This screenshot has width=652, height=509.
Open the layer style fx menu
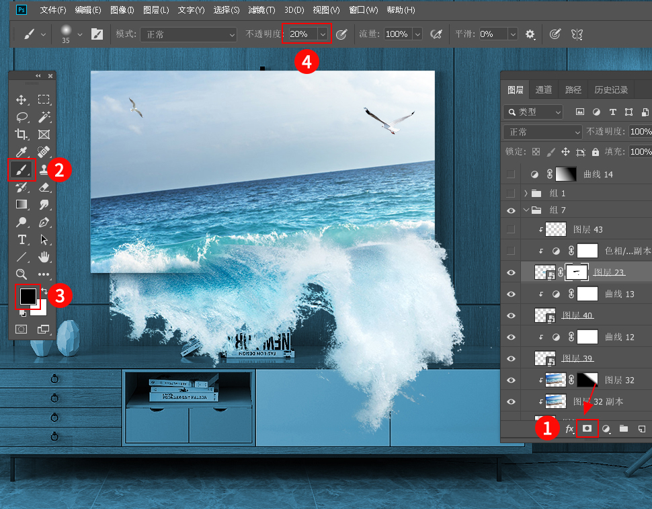click(570, 429)
